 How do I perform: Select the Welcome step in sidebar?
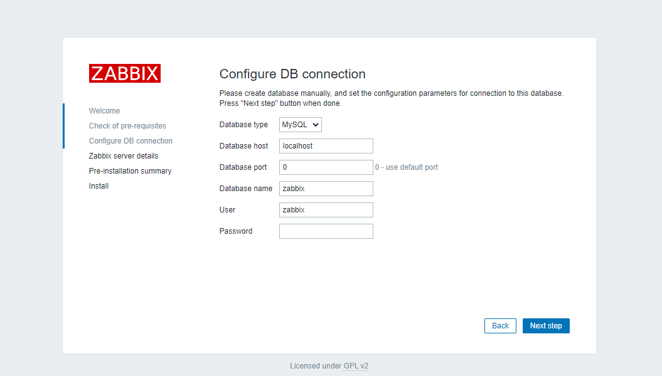(x=104, y=111)
